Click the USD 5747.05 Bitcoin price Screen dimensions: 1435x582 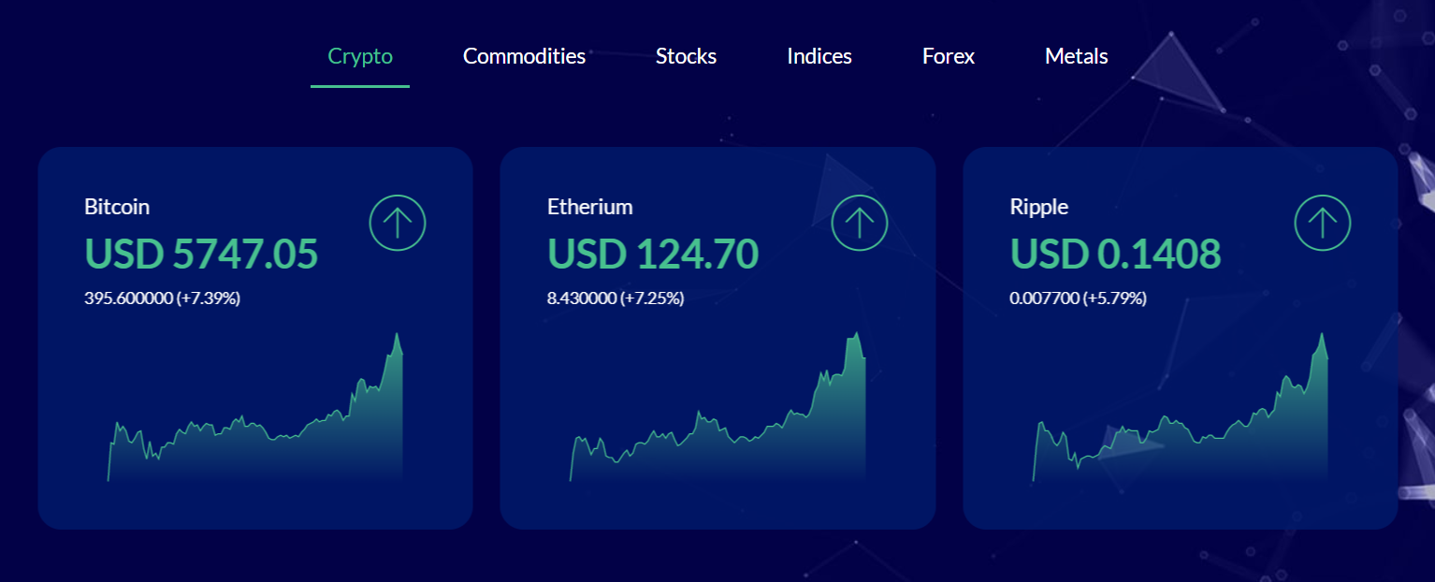pyautogui.click(x=201, y=255)
